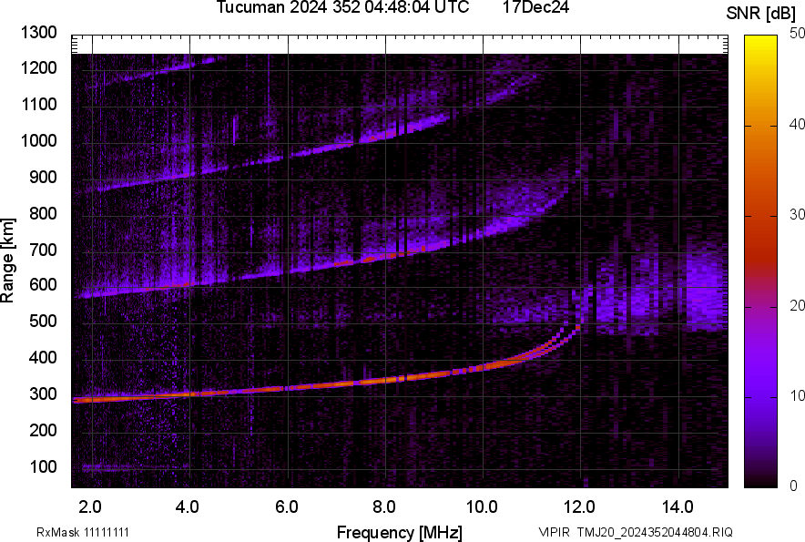Image resolution: width=805 pixels, height=542 pixels.
Task: Click the yellow top of the SNR colorbar
Action: [x=760, y=40]
